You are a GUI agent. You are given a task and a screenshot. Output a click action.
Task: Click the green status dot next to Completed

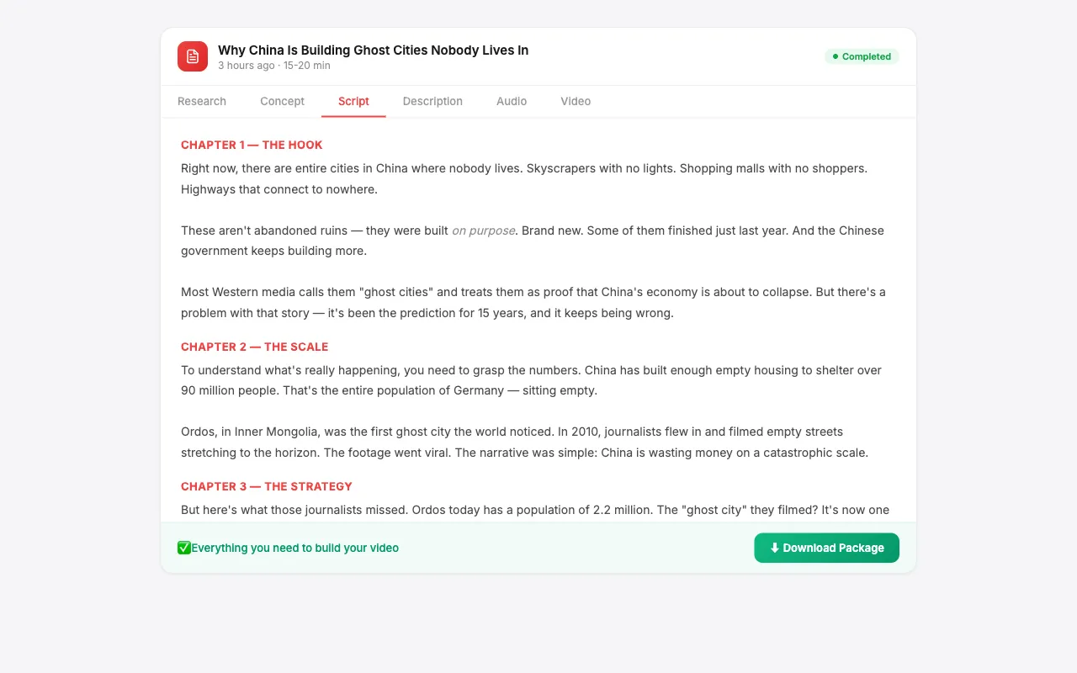pos(835,56)
